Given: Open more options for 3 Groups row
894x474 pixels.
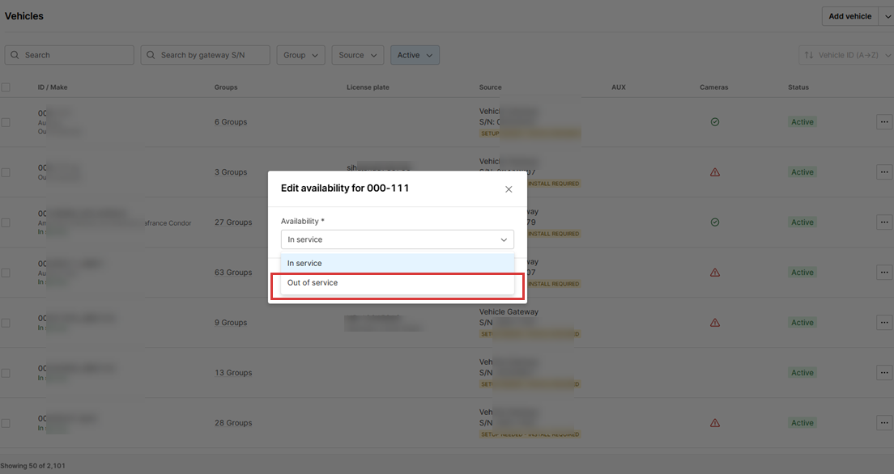Looking at the screenshot, I should tap(883, 172).
